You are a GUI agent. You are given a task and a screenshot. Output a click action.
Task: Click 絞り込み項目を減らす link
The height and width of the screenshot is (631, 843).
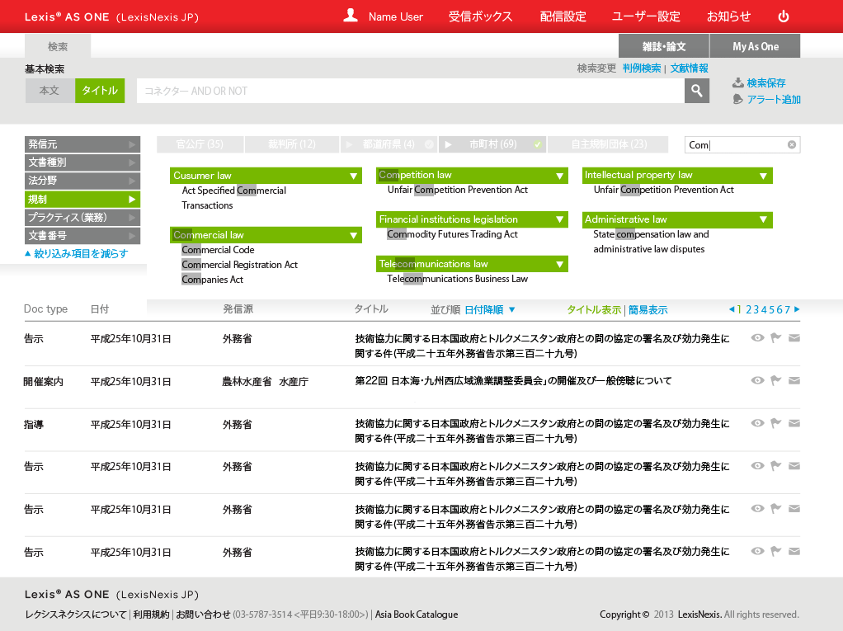[77, 254]
